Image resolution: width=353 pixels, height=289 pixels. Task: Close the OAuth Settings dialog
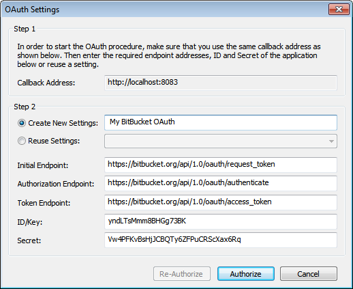pyautogui.click(x=339, y=10)
